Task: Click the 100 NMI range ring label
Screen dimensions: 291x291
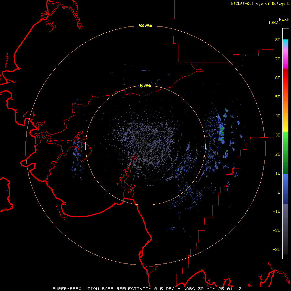Action: [x=145, y=26]
